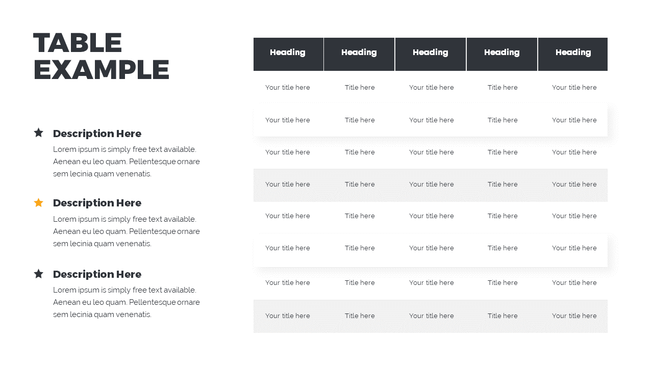Click the last column Heading cell

click(573, 53)
